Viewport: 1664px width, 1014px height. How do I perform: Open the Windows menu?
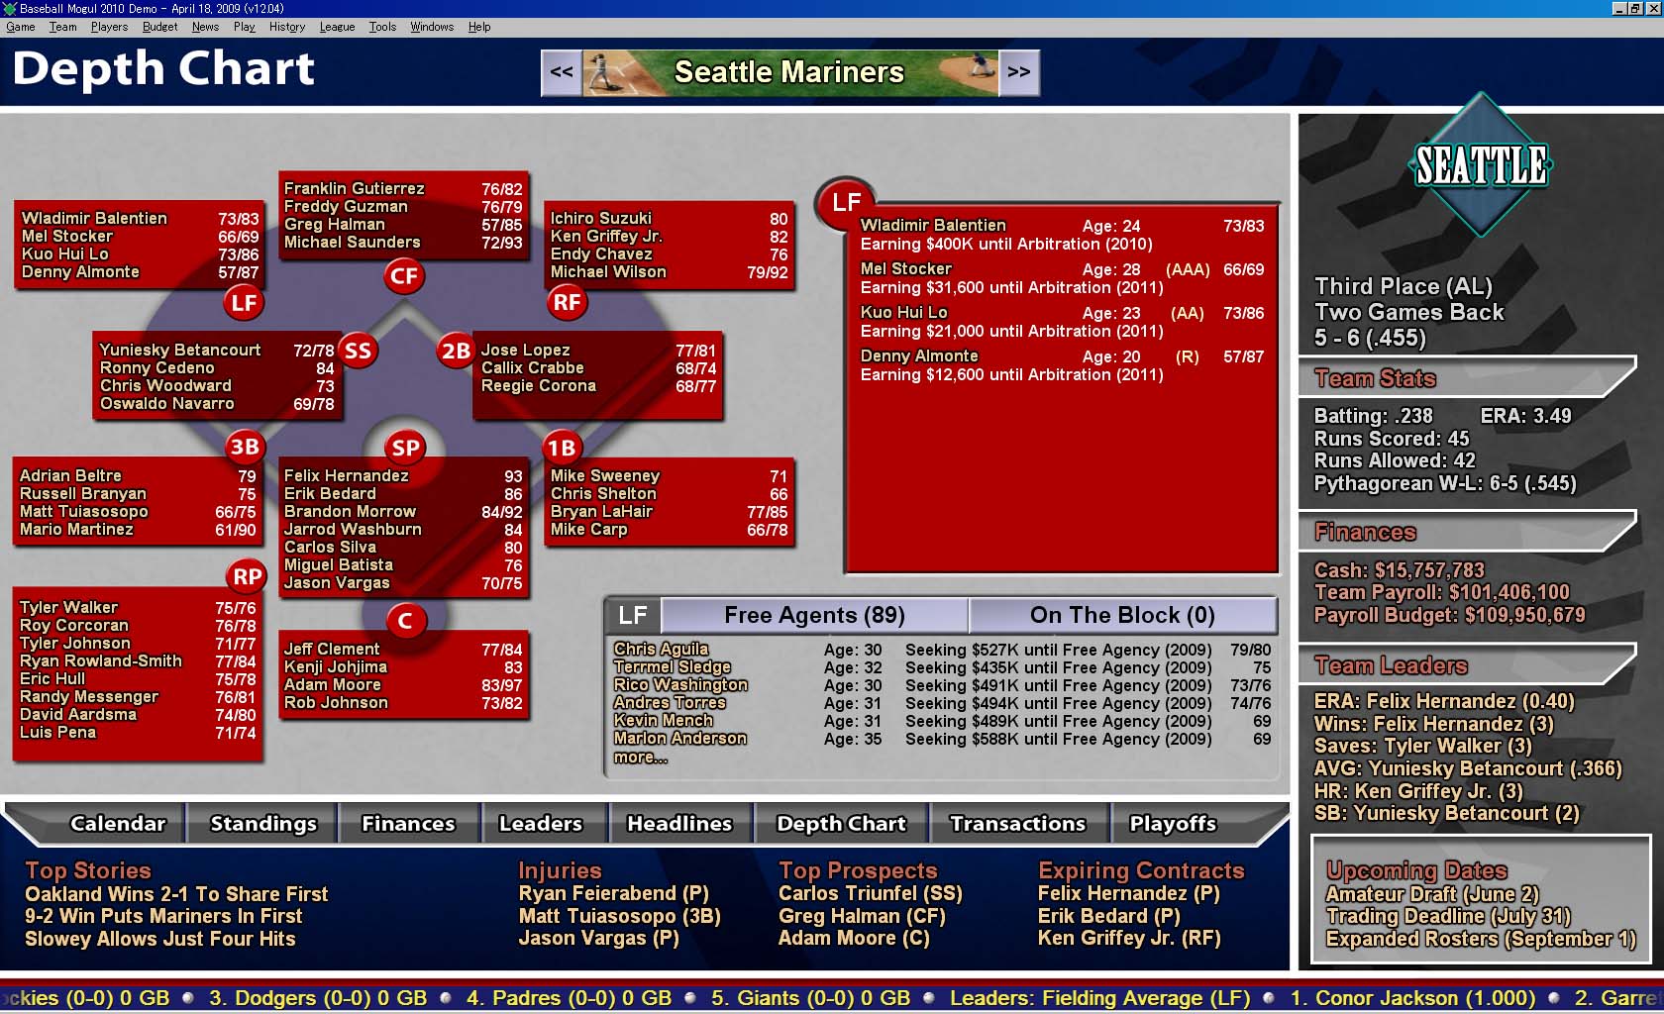coord(433,27)
